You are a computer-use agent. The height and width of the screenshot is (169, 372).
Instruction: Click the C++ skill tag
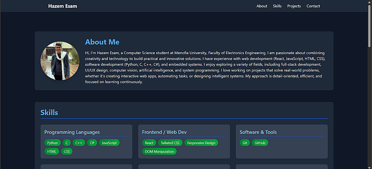point(79,143)
